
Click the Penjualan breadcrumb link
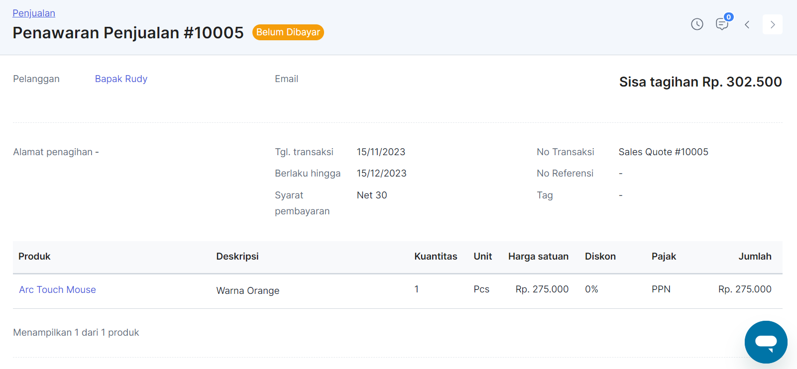[34, 13]
